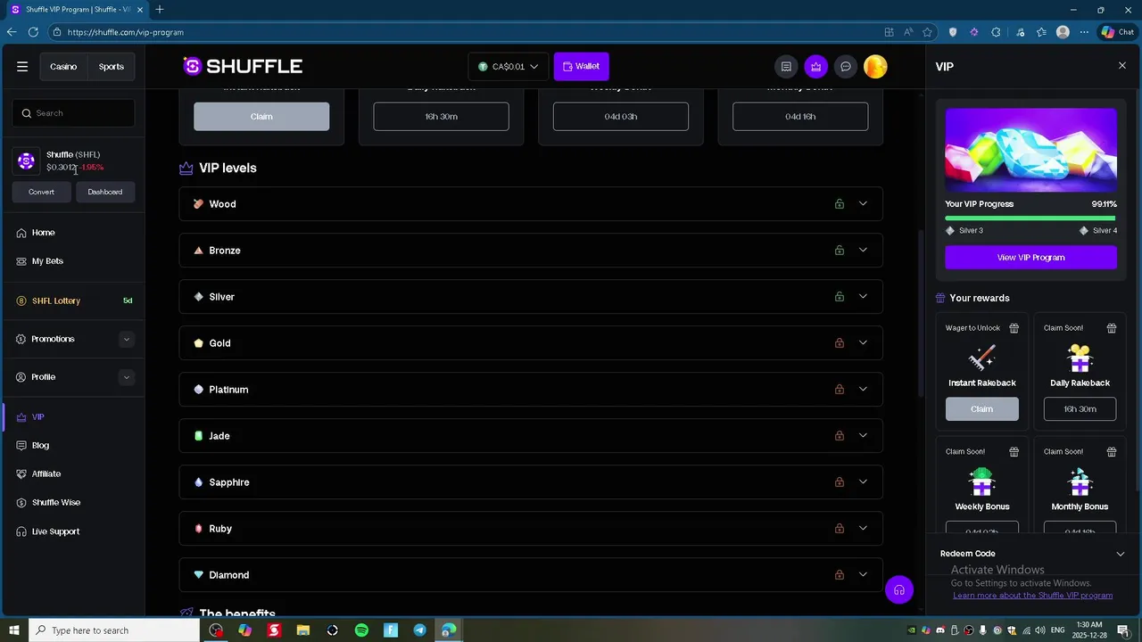Close the VIP side panel

tap(1122, 66)
